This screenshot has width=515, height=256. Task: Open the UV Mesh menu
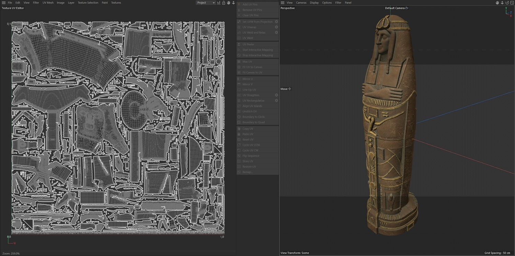[x=48, y=3]
